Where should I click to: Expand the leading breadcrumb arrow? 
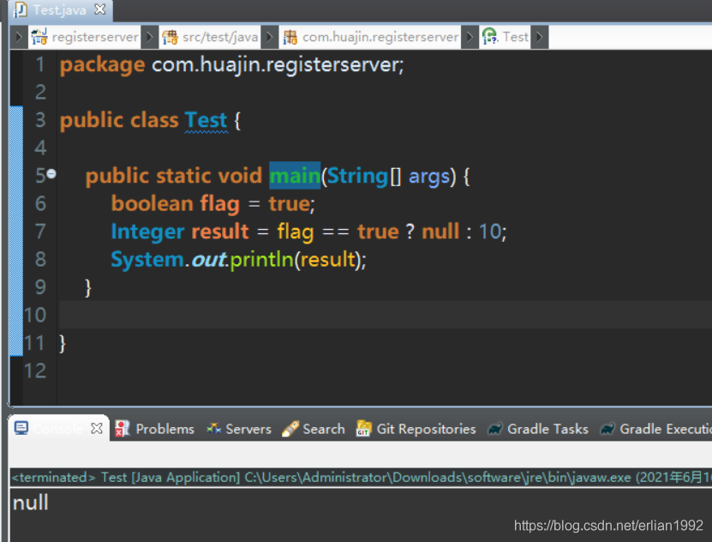tap(19, 37)
